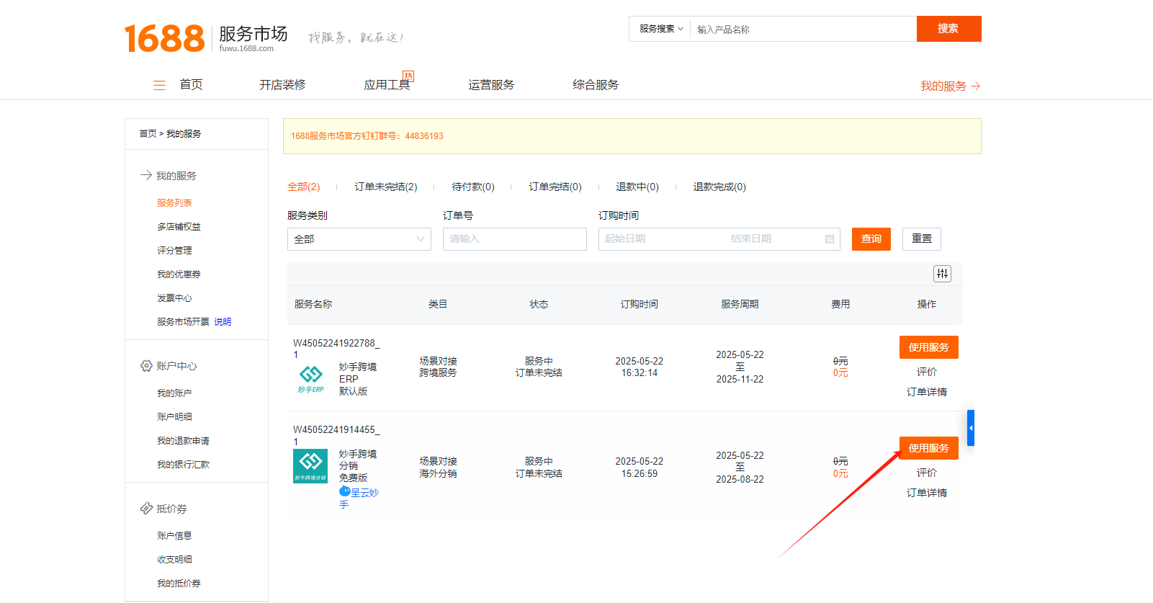This screenshot has height=603, width=1153.
Task: Click the 妙手跨境ERP默认版 service name
Action: pos(358,379)
